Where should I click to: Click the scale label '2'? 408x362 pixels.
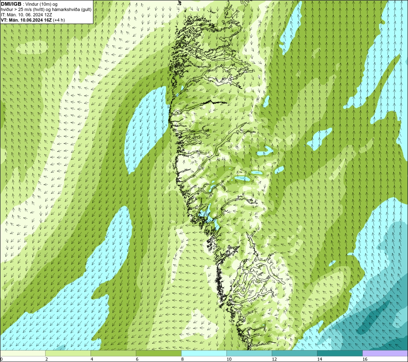click(47, 360)
